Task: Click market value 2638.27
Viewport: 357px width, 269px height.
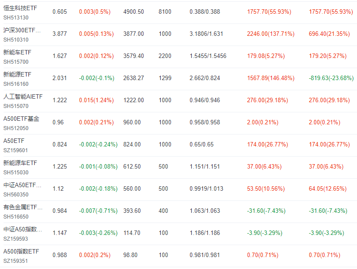Action: coord(133,78)
